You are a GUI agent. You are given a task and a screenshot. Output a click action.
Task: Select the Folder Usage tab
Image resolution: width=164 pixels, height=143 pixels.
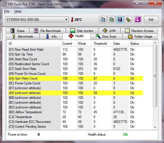click(x=140, y=37)
